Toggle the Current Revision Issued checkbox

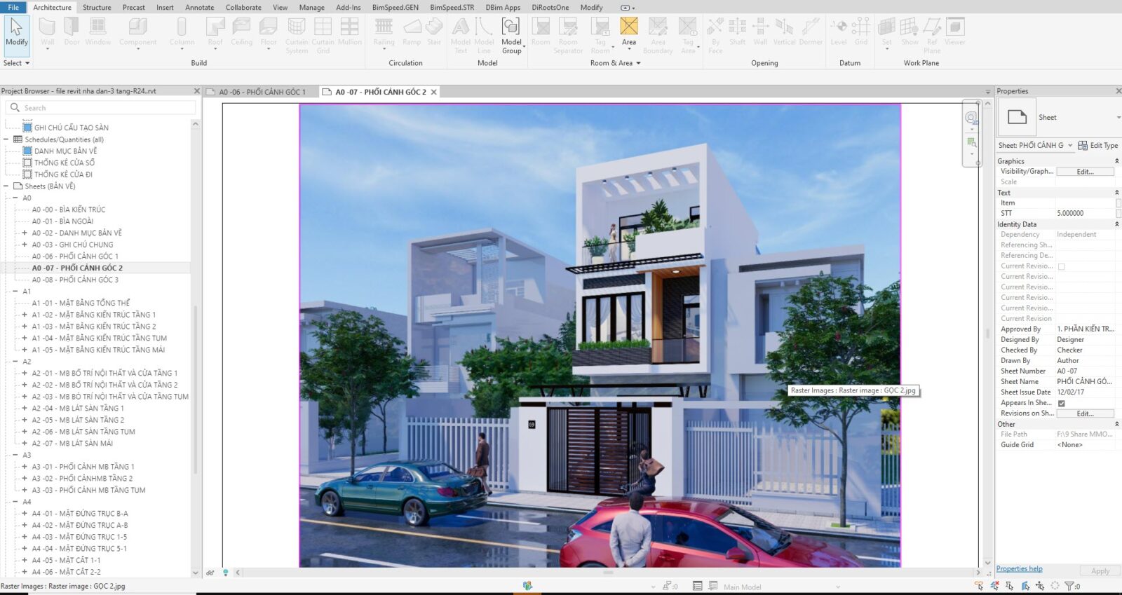point(1061,266)
